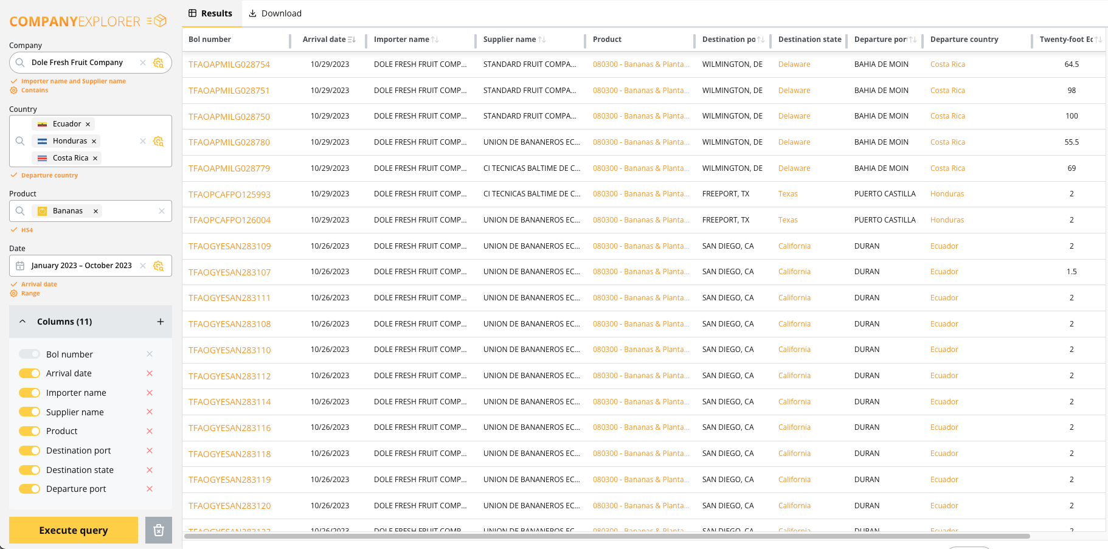Disable the Supplier name column toggle

click(x=29, y=412)
